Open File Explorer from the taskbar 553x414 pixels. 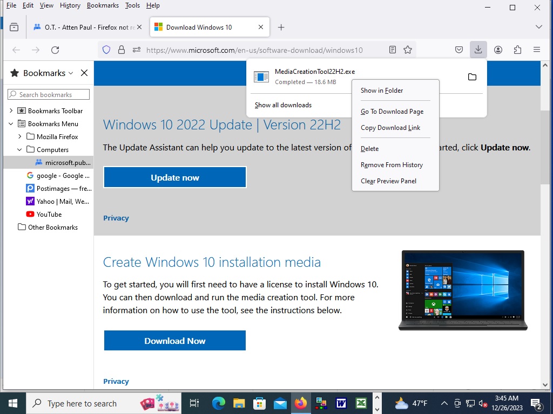[x=239, y=403]
